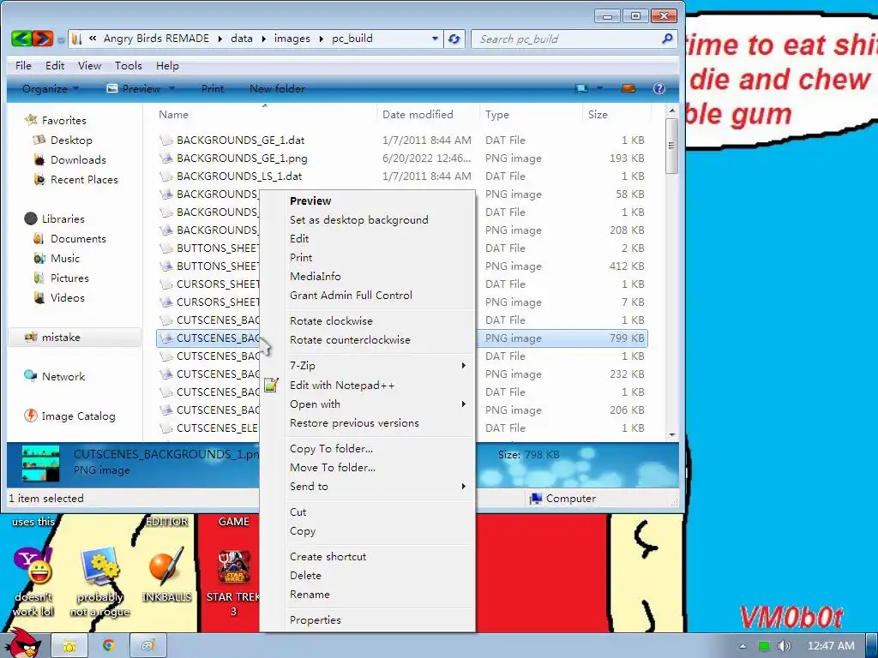Screen dimensions: 878x658
Task: Click the Edit with Notepad++ icon
Action: coord(271,385)
